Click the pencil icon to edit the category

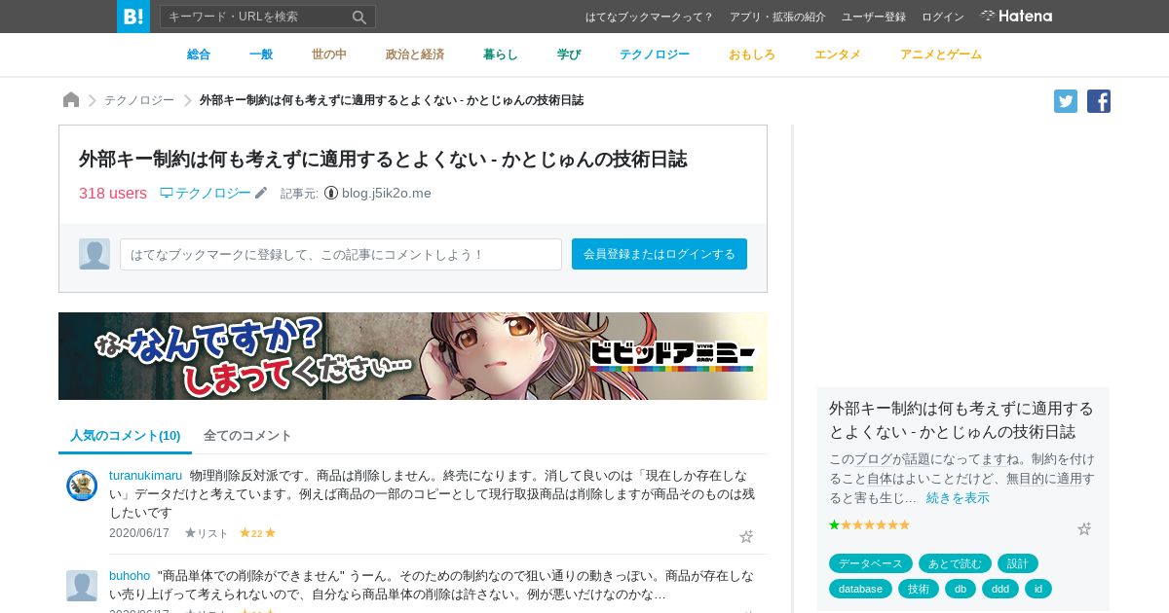coord(261,194)
